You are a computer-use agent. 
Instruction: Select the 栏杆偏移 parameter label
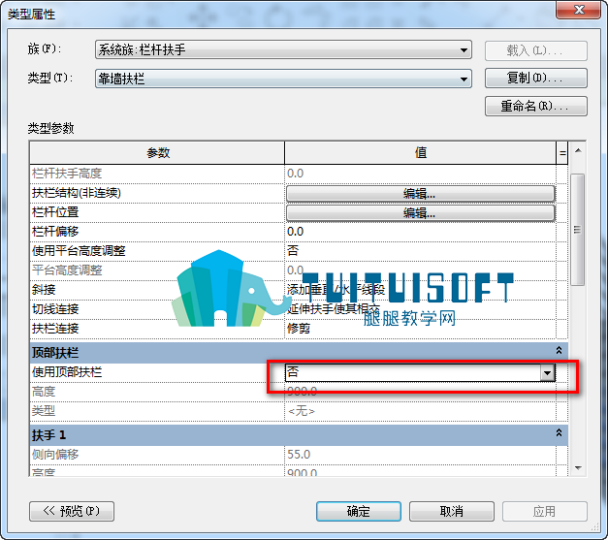55,232
